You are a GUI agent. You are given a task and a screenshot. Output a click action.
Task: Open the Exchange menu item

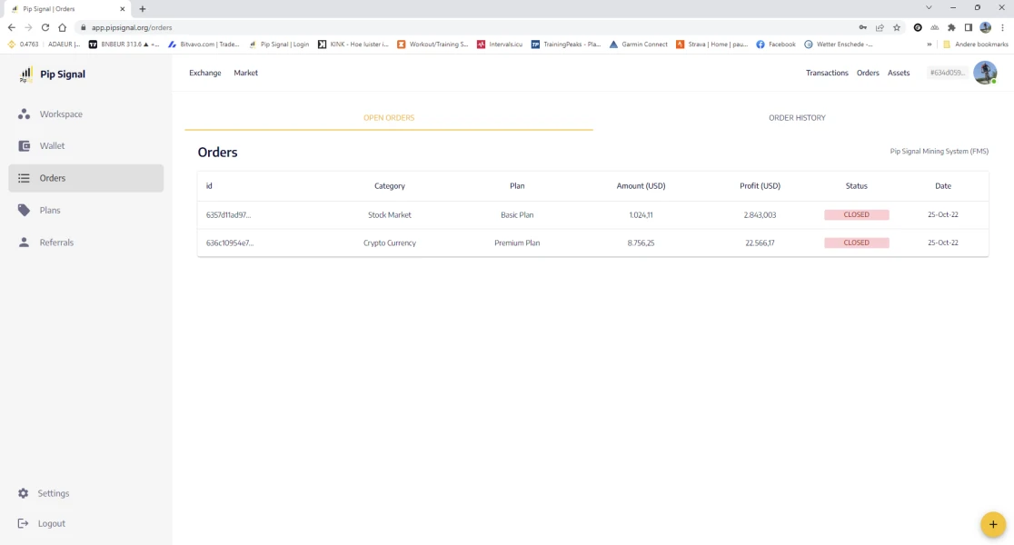click(205, 73)
